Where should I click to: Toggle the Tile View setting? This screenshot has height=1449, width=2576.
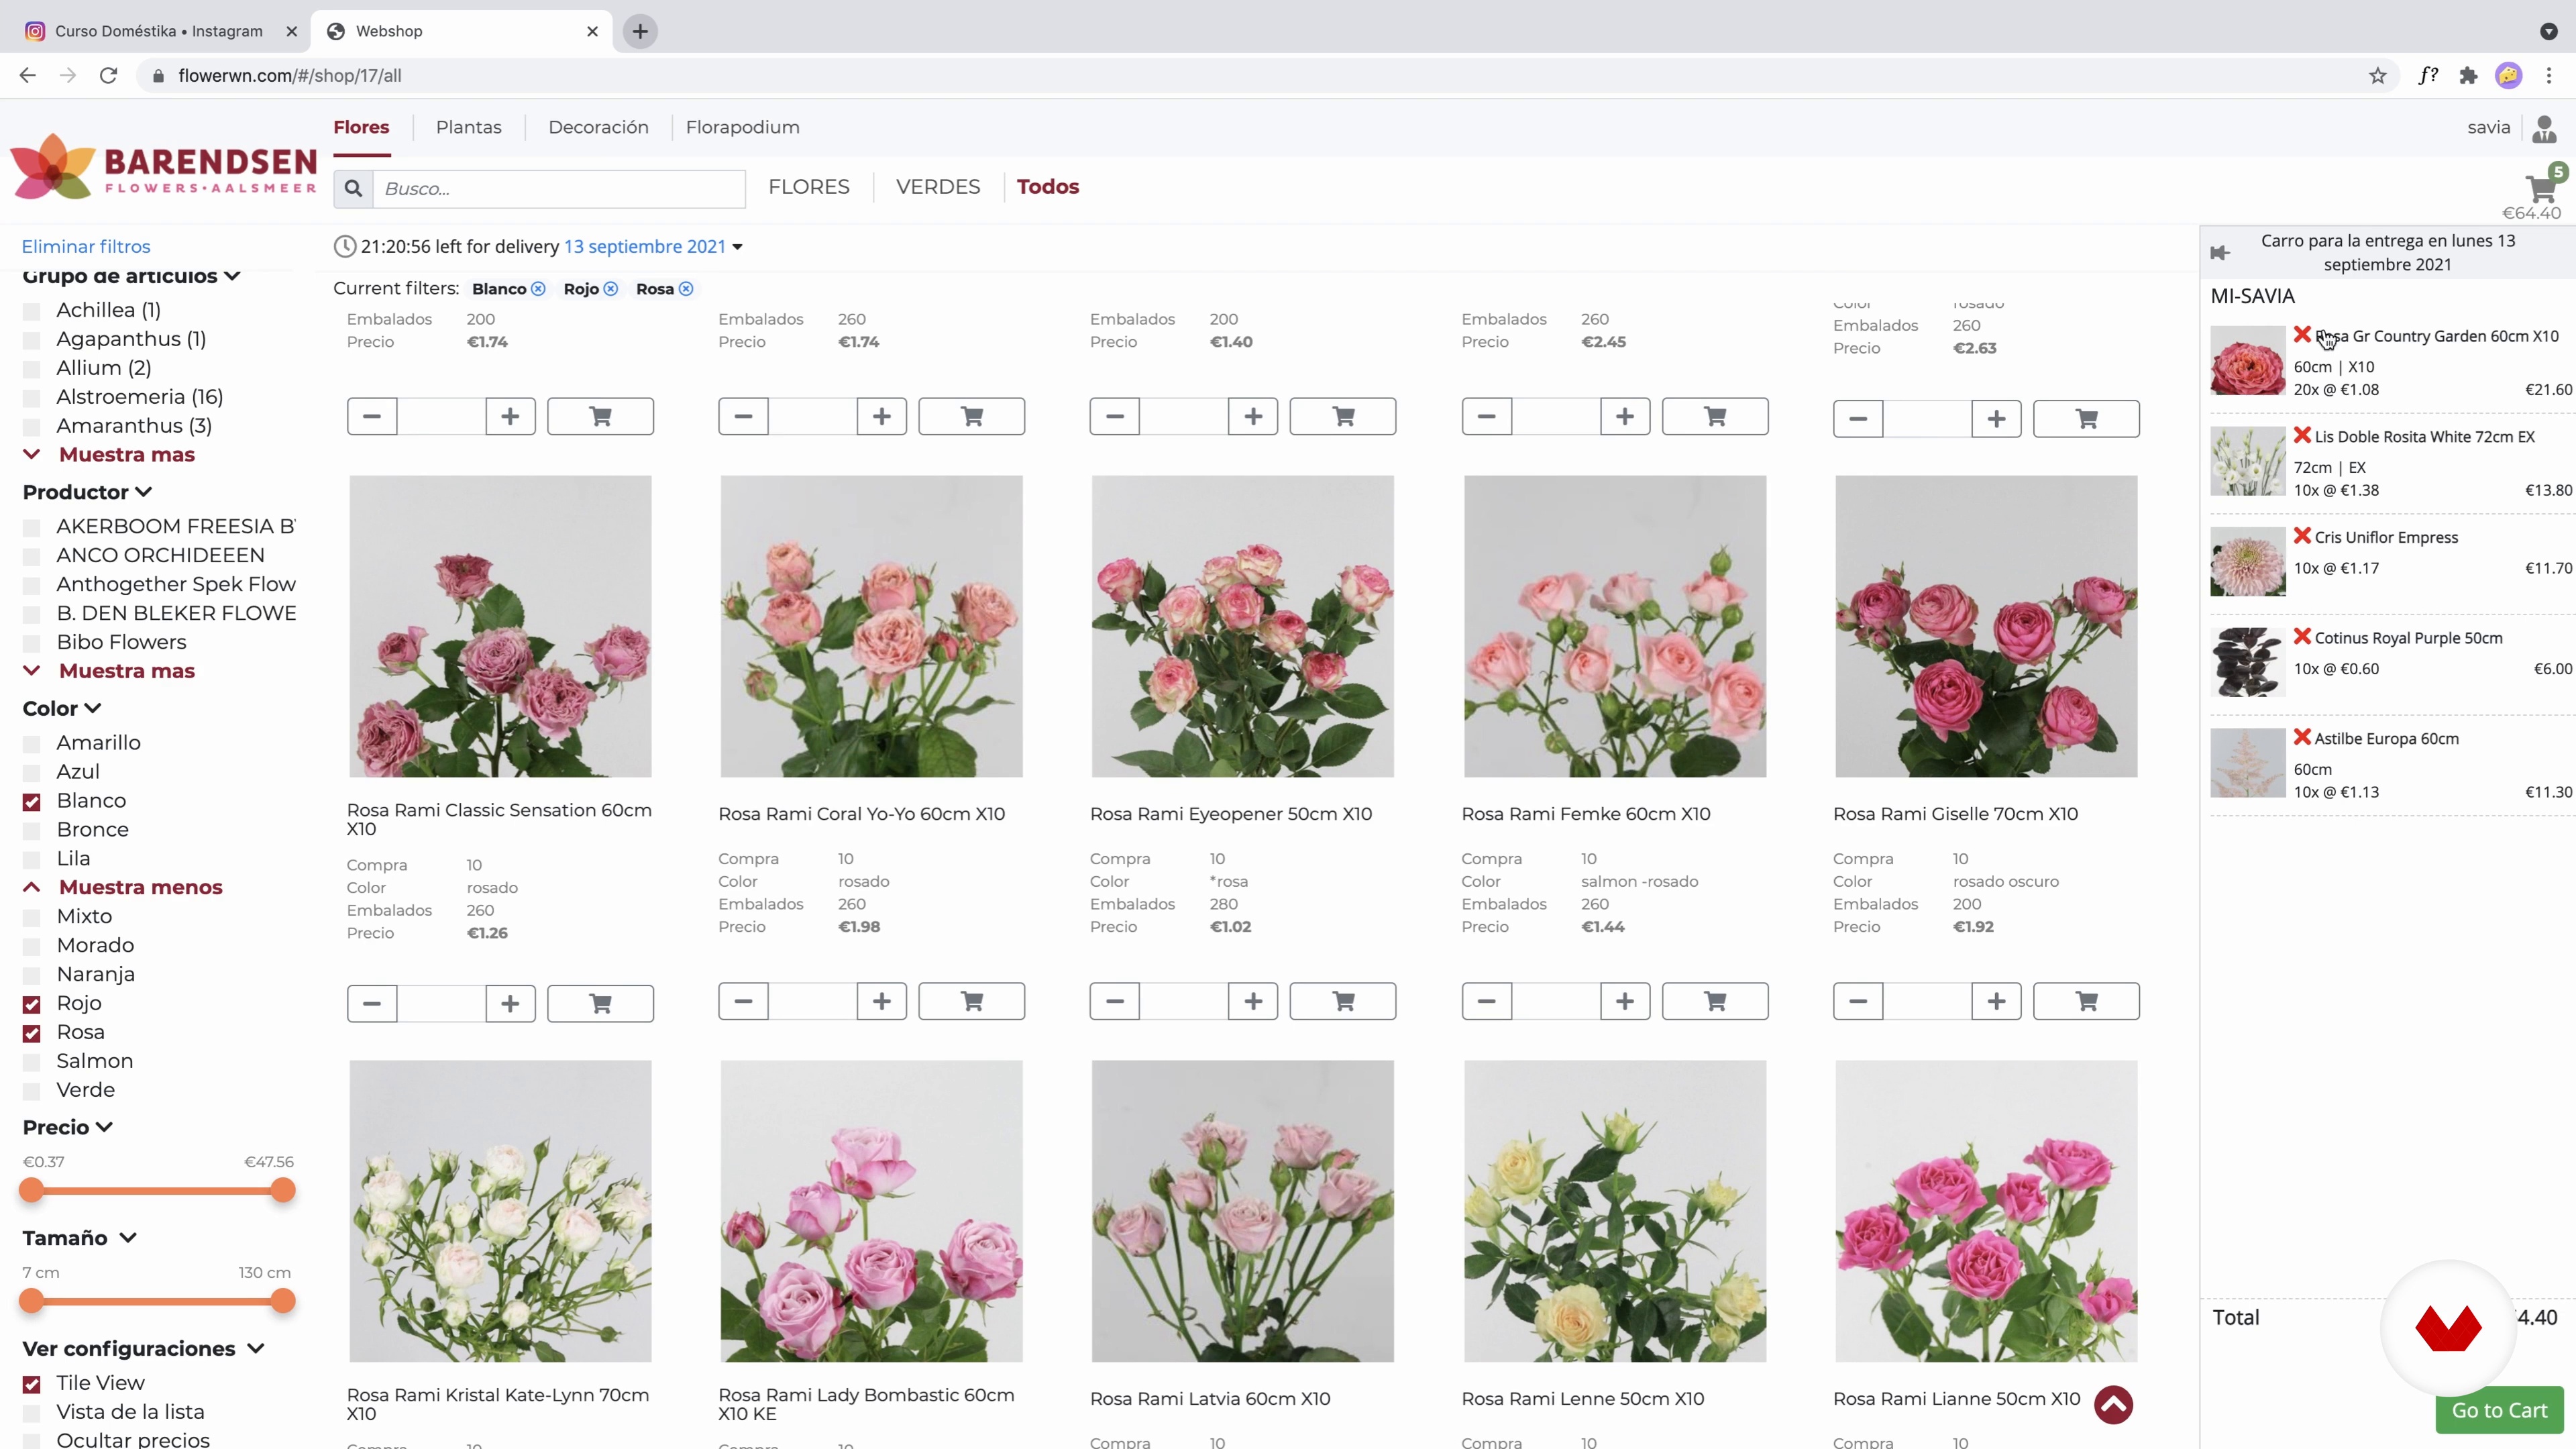point(32,1384)
